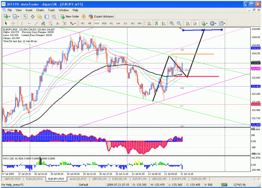Open the Window menu
Image resolution: width=262 pixels, height=188 pixels.
coord(64,10)
